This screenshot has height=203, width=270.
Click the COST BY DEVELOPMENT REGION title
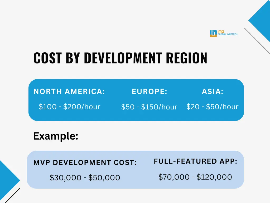pyautogui.click(x=120, y=58)
